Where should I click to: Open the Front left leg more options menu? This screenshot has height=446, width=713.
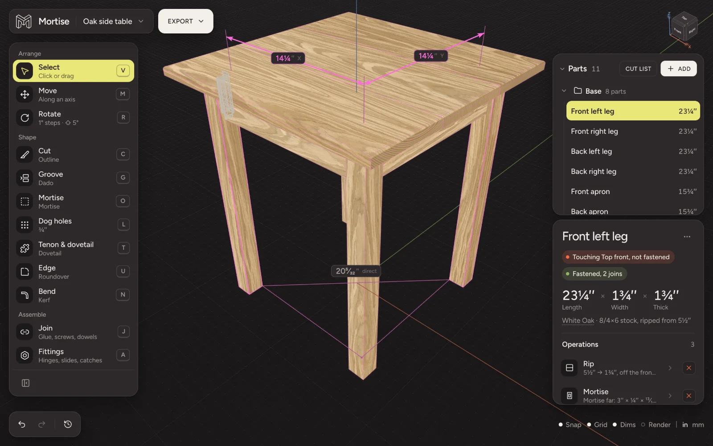(687, 237)
